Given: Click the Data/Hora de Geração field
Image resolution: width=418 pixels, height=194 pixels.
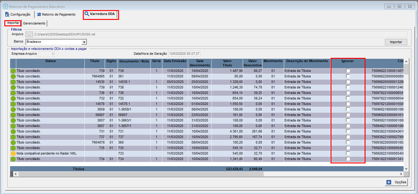Looking at the screenshot, I should pyautogui.click(x=184, y=54).
